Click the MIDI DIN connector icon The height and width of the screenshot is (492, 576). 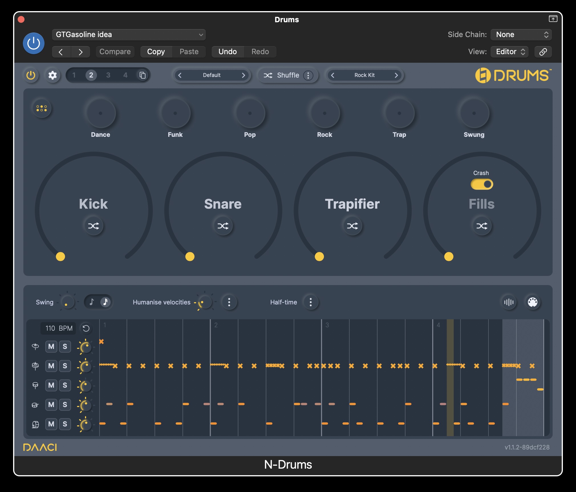point(533,302)
